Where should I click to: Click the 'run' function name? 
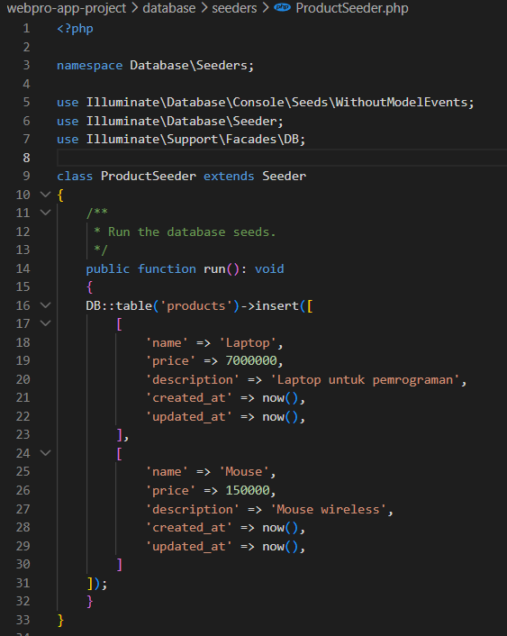(x=214, y=268)
